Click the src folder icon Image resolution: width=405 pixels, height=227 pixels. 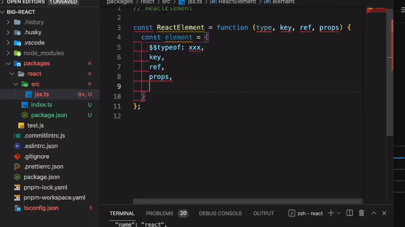point(25,84)
